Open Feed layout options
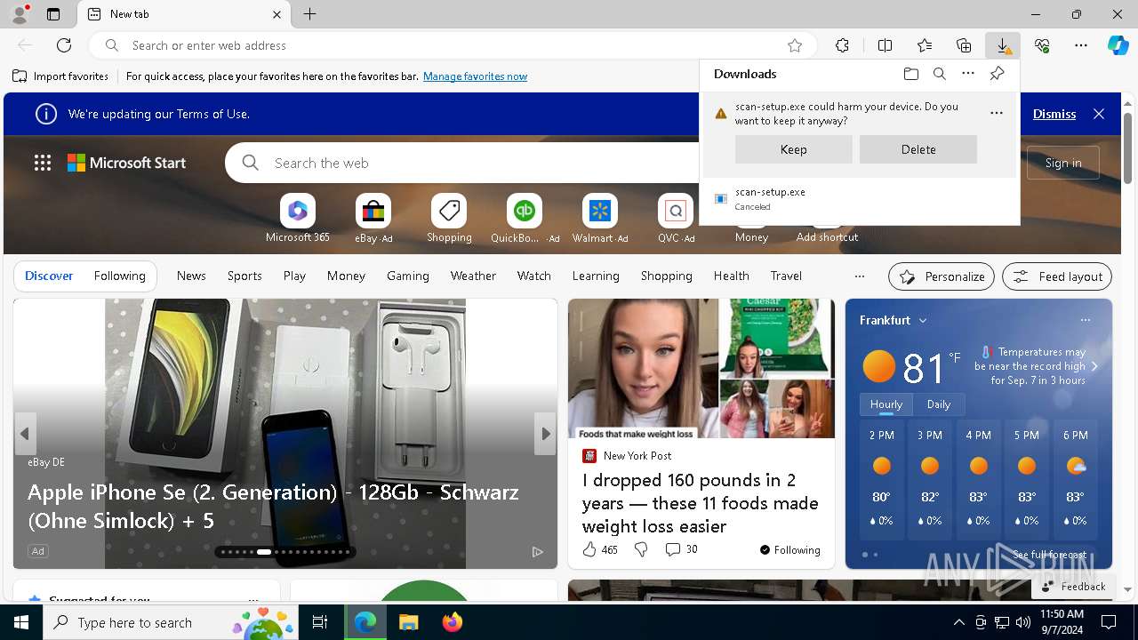1138x640 pixels. click(1057, 276)
